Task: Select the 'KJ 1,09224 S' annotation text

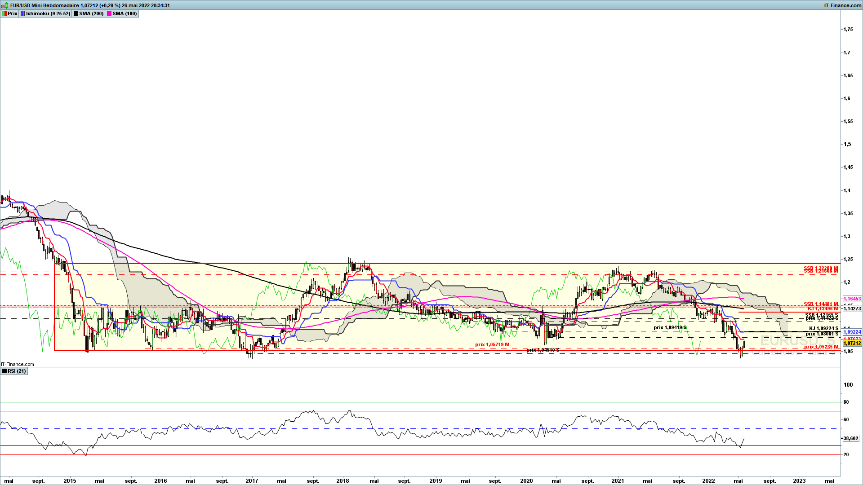Action: point(823,329)
